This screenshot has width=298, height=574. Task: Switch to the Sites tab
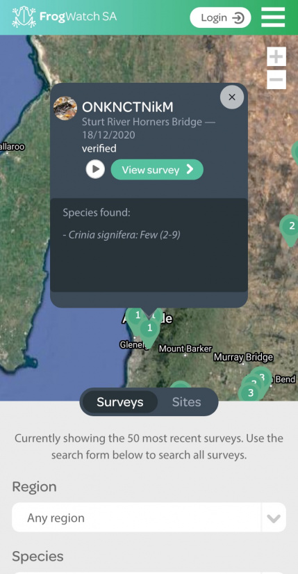[186, 402]
